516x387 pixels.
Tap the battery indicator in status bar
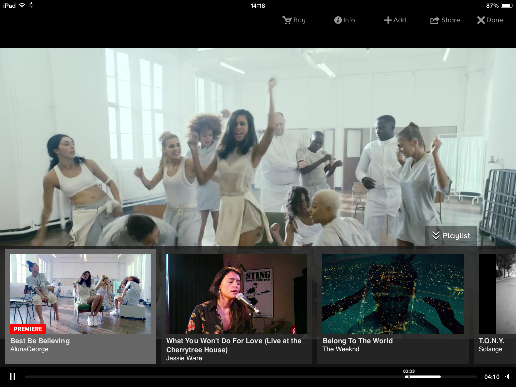click(507, 5)
